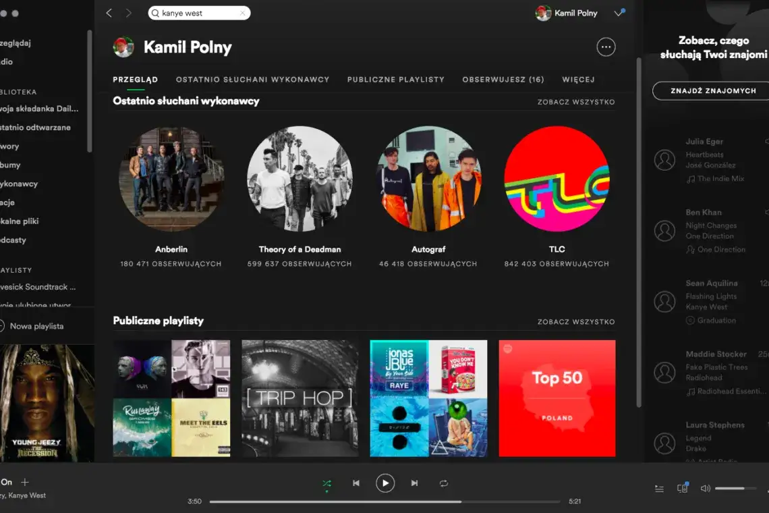769x513 pixels.
Task: Go back to the previous track
Action: click(x=356, y=483)
